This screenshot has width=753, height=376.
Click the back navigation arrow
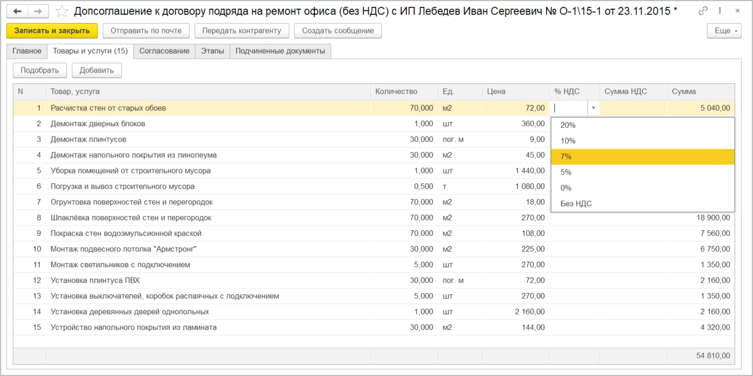[17, 12]
